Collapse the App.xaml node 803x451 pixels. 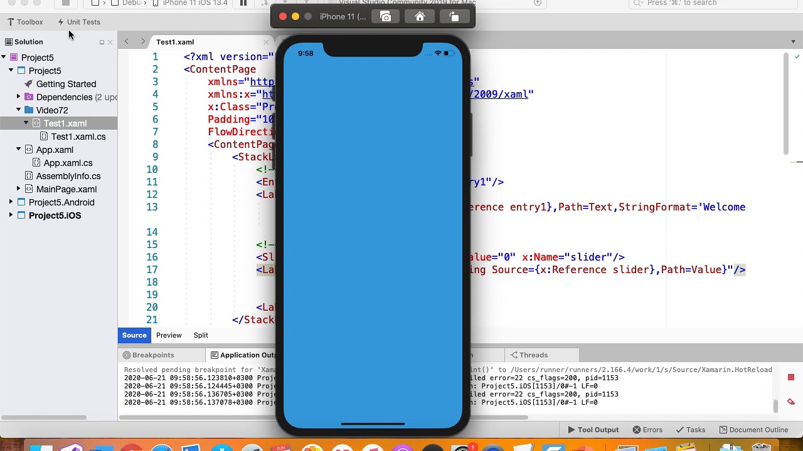pyautogui.click(x=19, y=150)
